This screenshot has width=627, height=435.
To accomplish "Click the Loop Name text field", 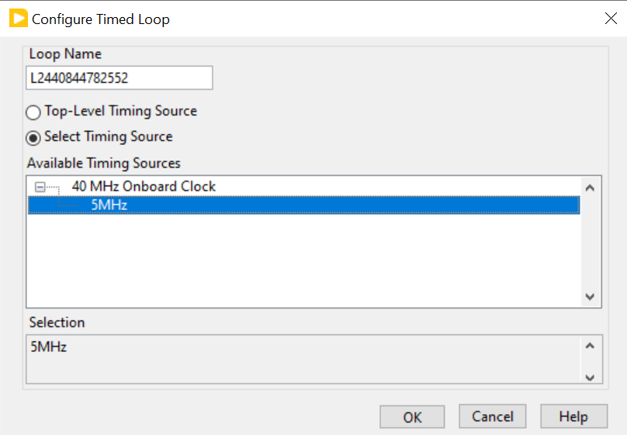I will [120, 78].
